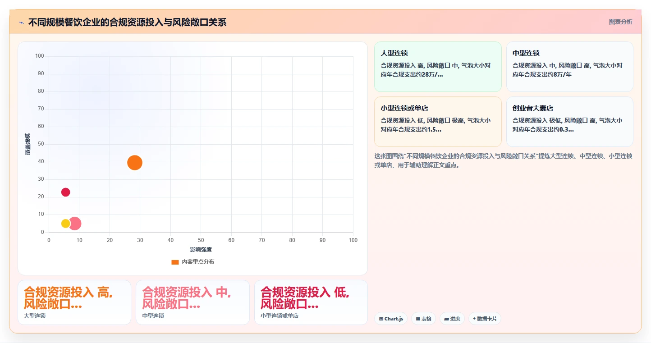Click the red 合规资源投入 低 stat card
The height and width of the screenshot is (343, 651).
pos(311,302)
